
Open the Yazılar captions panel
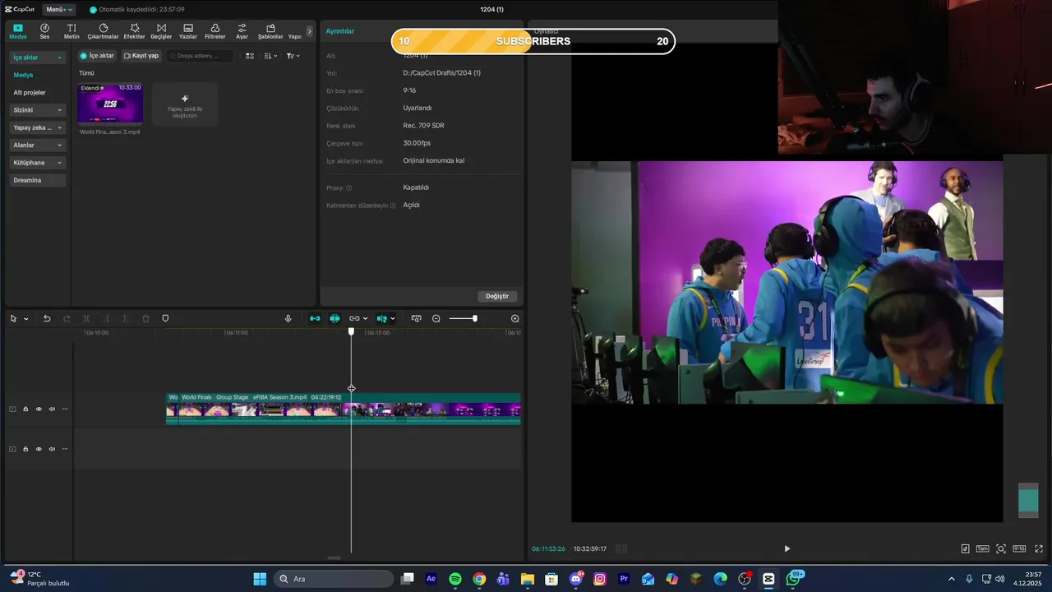point(188,31)
